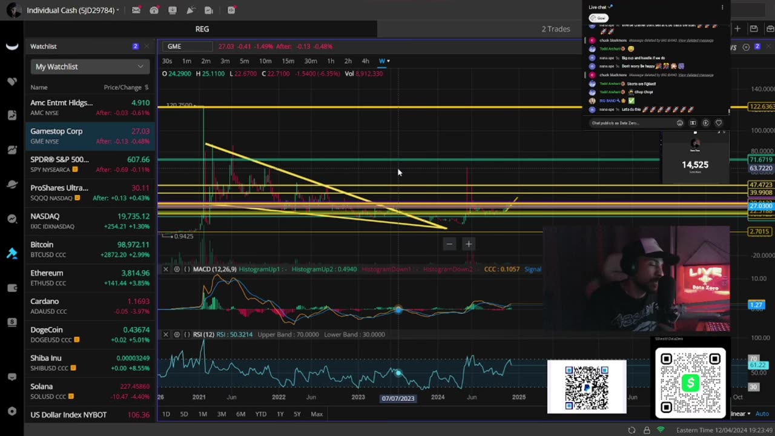
Task: Click the lock icon in status bar
Action: coord(647,430)
